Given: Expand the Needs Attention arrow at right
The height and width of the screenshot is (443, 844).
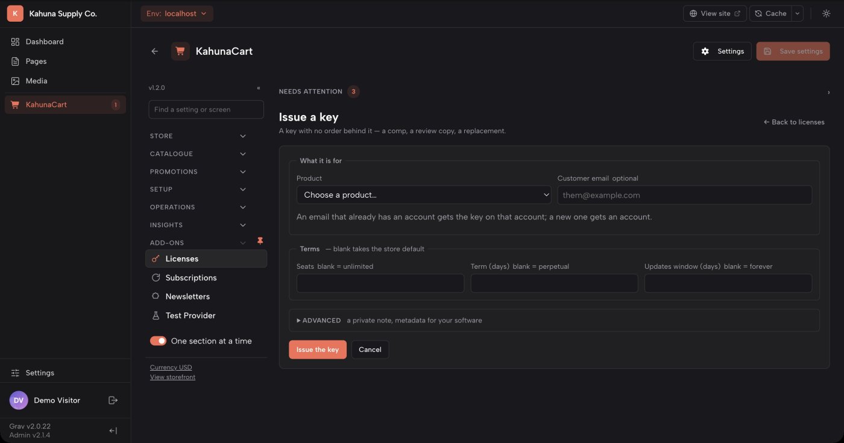Looking at the screenshot, I should click(828, 92).
